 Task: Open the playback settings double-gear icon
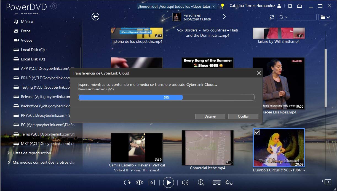(229, 182)
